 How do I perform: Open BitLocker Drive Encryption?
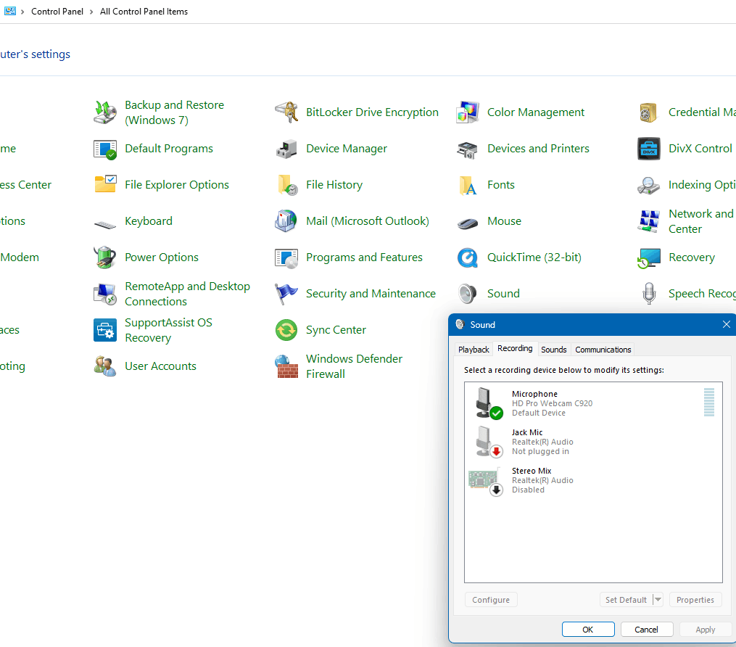coord(372,112)
